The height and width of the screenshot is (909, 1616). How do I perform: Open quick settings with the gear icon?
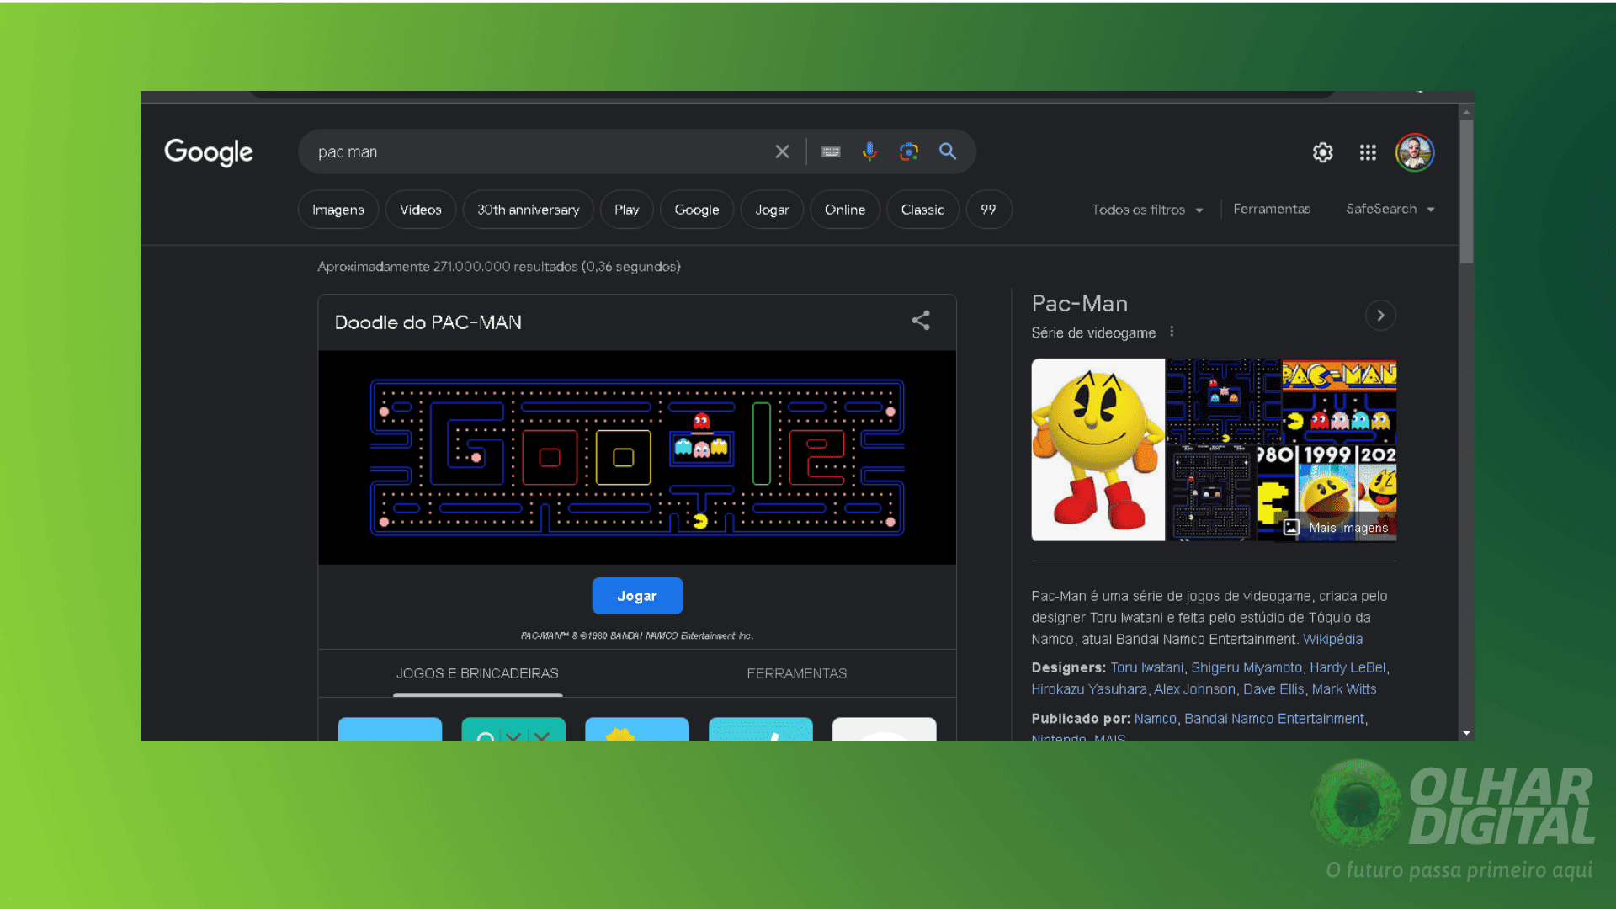(x=1322, y=152)
